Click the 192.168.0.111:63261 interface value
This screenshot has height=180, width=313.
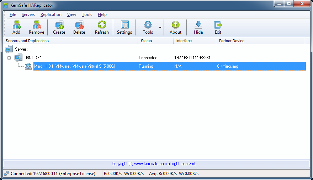coord(192,58)
